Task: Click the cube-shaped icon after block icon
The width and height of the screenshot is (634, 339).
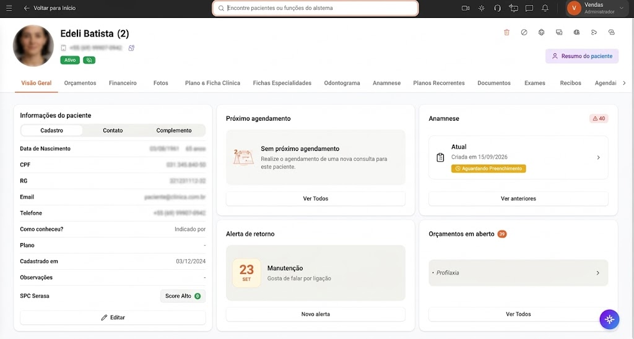Action: pyautogui.click(x=541, y=32)
